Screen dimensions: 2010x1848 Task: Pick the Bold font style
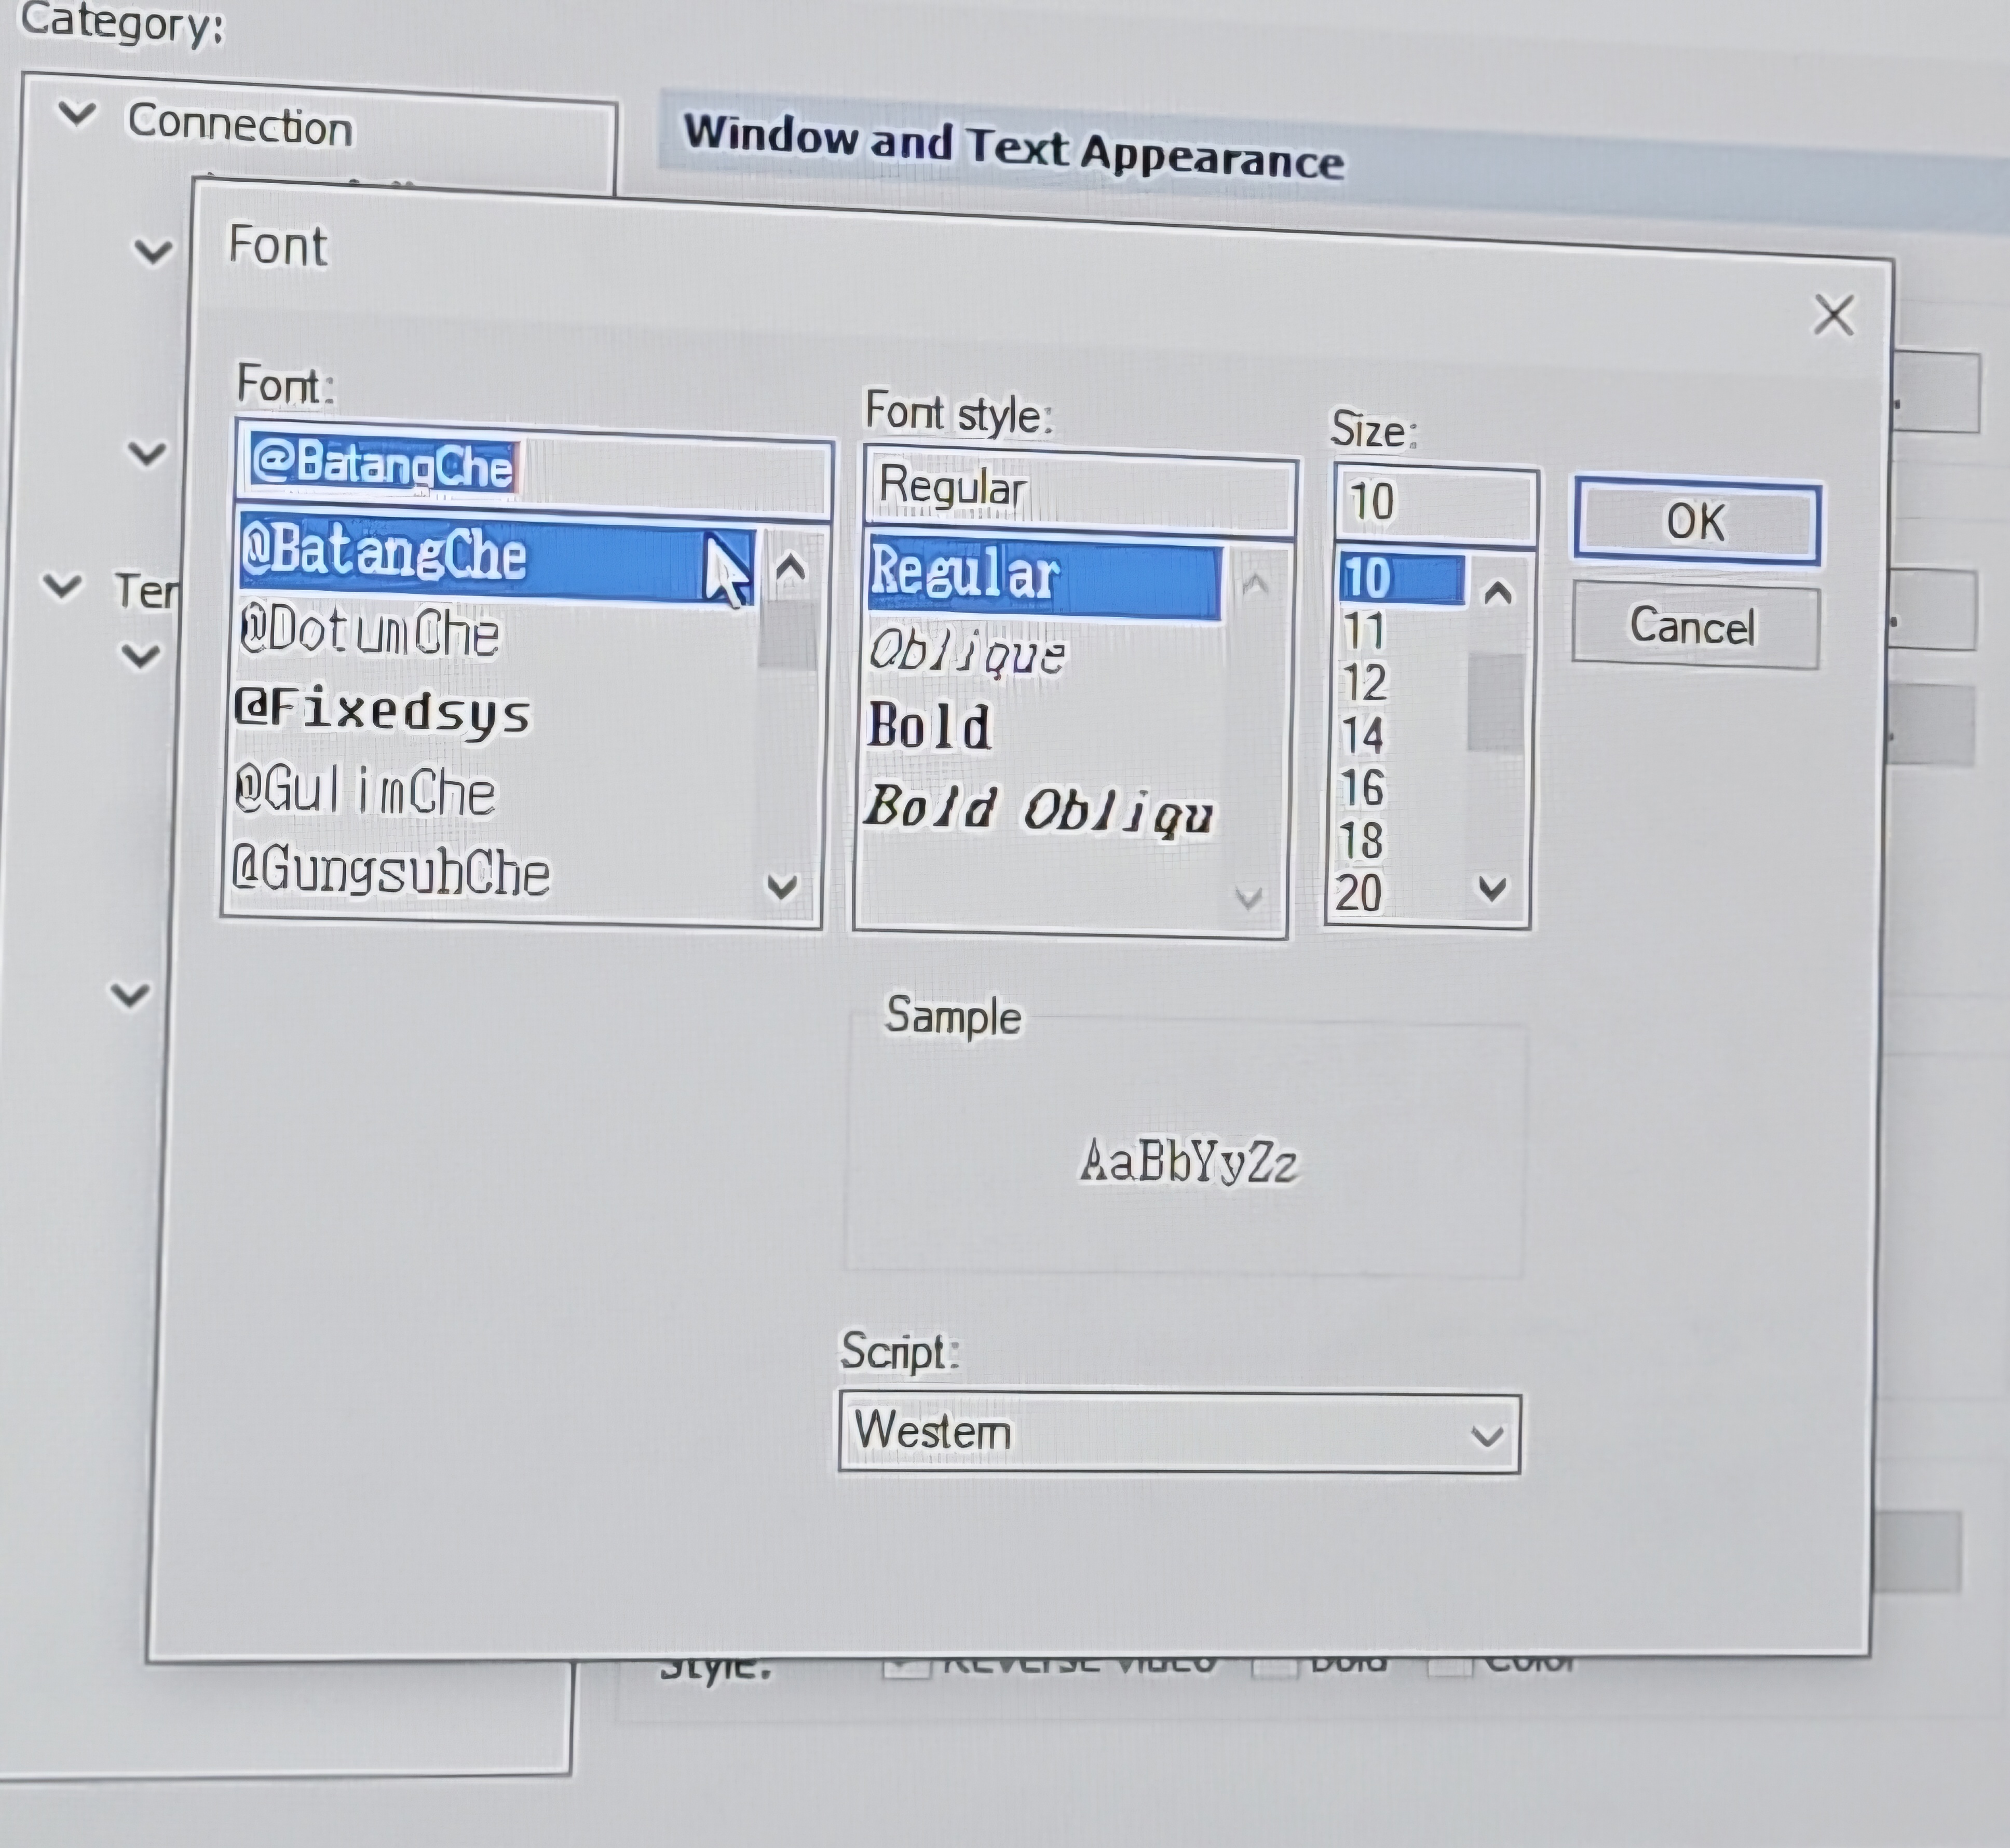pyautogui.click(x=931, y=727)
